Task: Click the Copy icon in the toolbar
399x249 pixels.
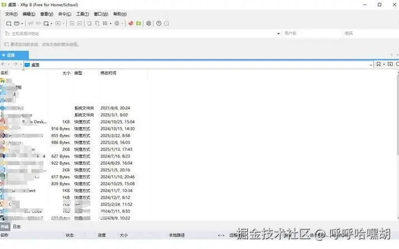Action: pyautogui.click(x=90, y=23)
